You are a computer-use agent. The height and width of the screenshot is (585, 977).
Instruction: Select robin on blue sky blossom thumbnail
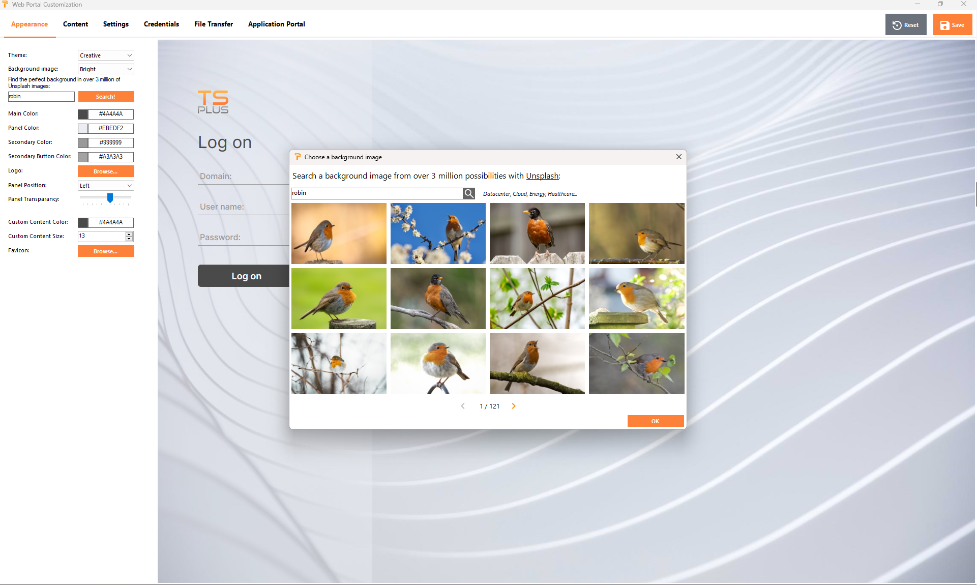tap(438, 233)
